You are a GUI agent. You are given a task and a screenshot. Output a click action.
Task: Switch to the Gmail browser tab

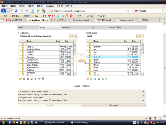click(x=16, y=20)
